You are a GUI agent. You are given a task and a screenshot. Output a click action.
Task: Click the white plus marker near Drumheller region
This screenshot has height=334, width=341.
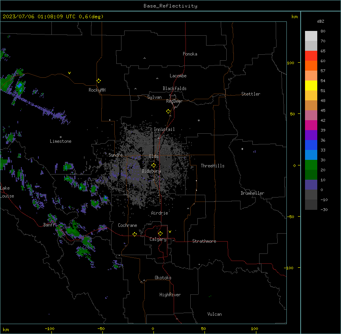[242, 149]
